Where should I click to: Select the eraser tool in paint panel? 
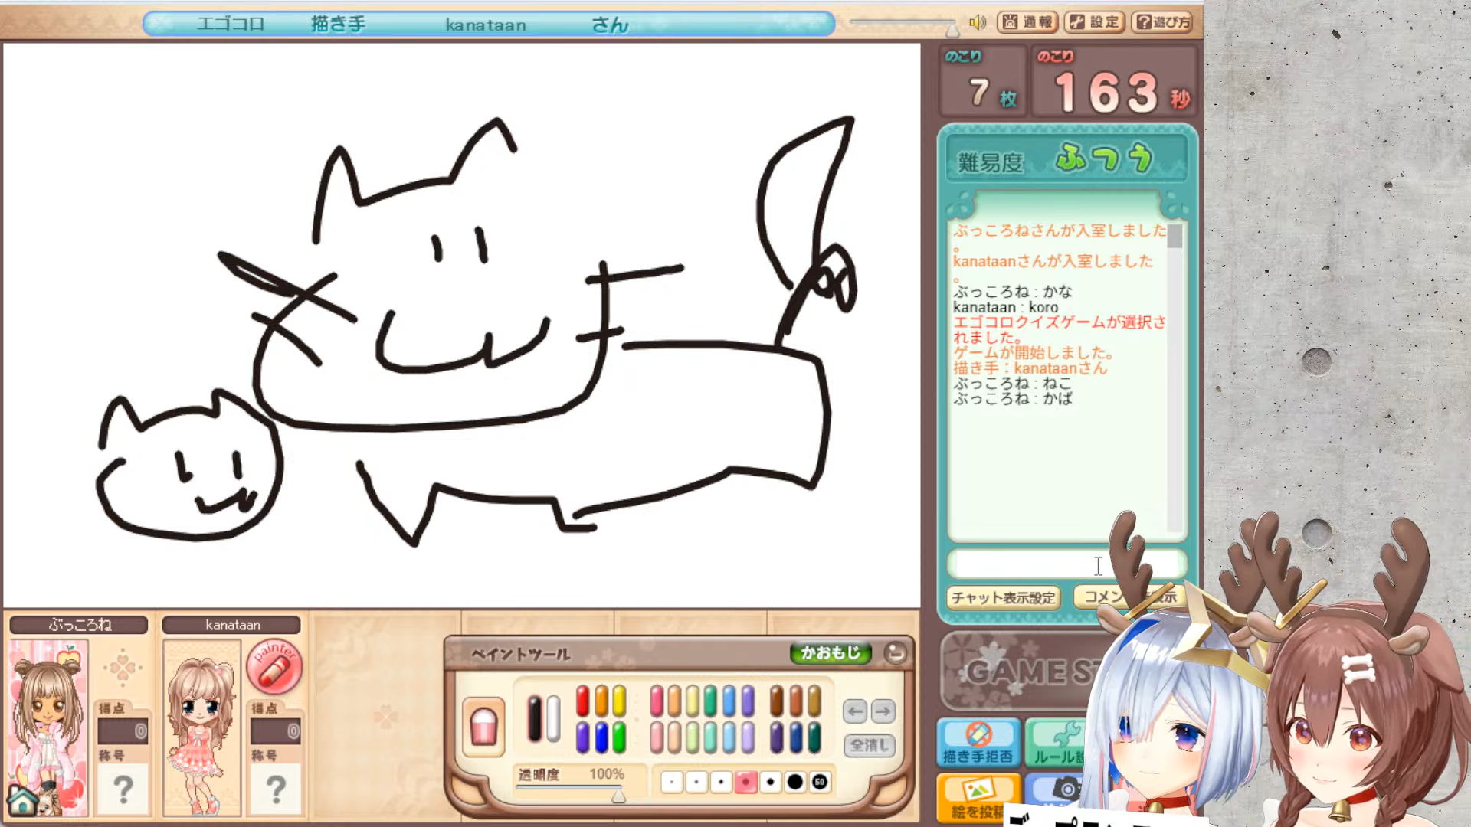(x=483, y=726)
